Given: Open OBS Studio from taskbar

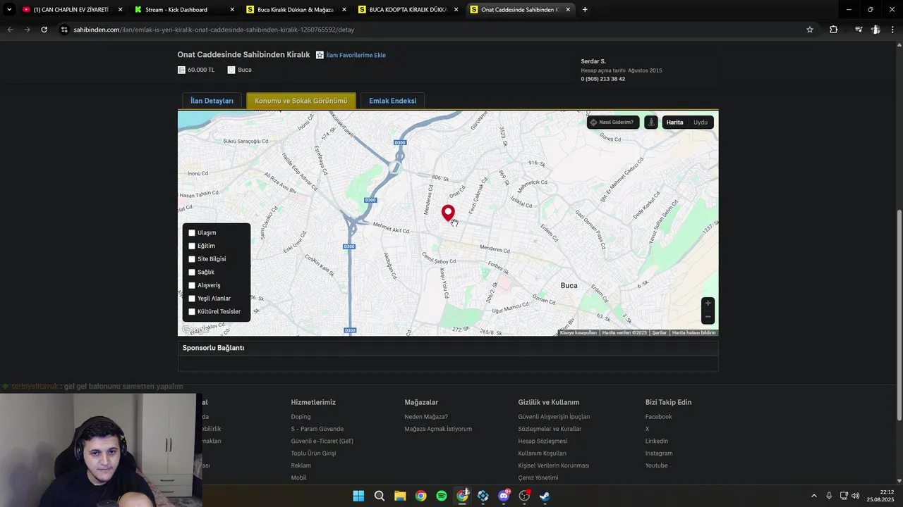Looking at the screenshot, I should tap(524, 496).
